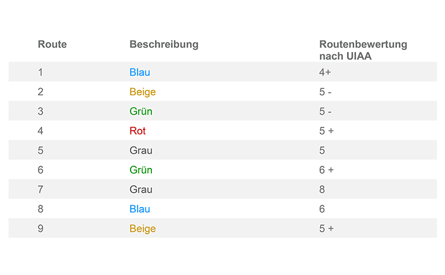Click Grau in route 7 row
This screenshot has width=445, height=275.
[141, 189]
